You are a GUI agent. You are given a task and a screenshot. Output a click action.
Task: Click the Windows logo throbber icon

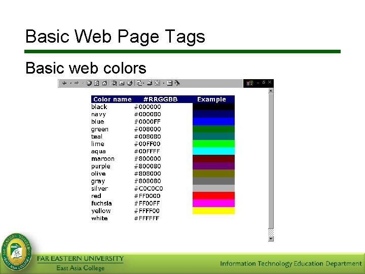[249, 83]
